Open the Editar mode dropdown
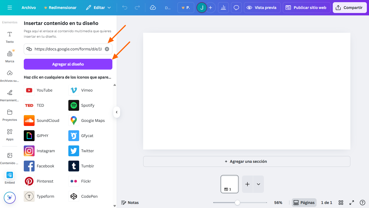This screenshot has width=369, height=208. point(98,8)
